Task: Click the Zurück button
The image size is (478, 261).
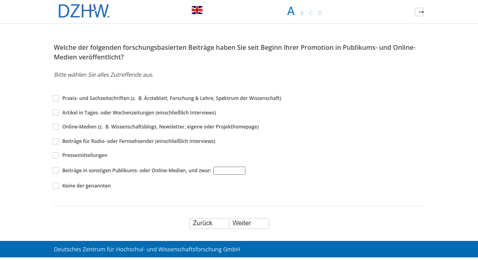Action: pos(209,223)
